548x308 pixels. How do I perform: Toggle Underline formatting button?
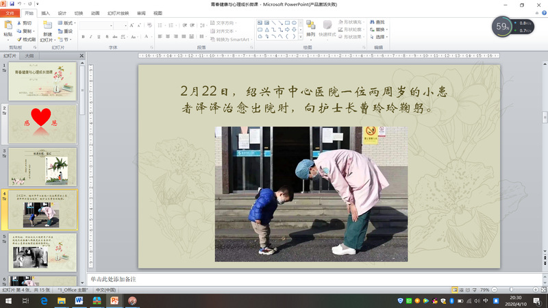(x=99, y=37)
